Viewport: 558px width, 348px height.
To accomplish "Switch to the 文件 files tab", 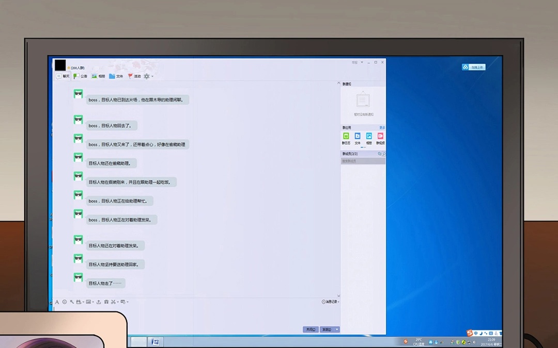I will [116, 76].
